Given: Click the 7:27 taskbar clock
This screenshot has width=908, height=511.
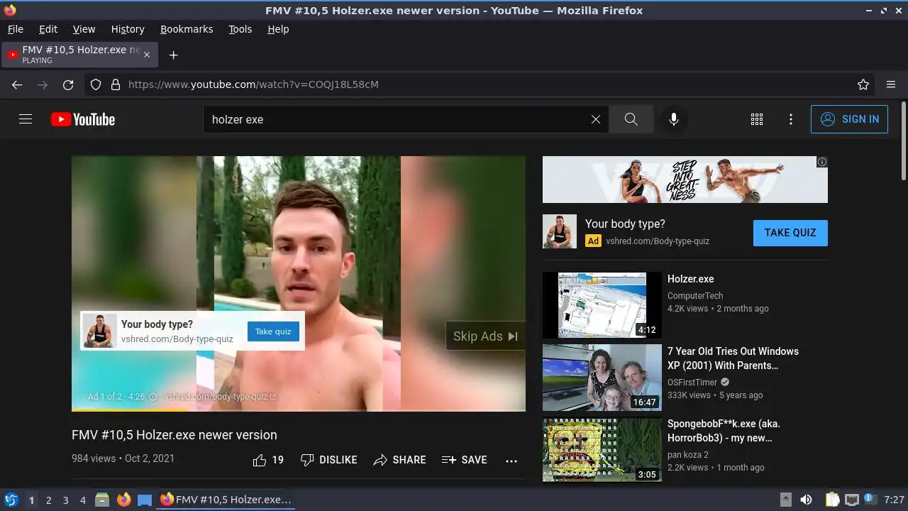Looking at the screenshot, I should [x=894, y=500].
